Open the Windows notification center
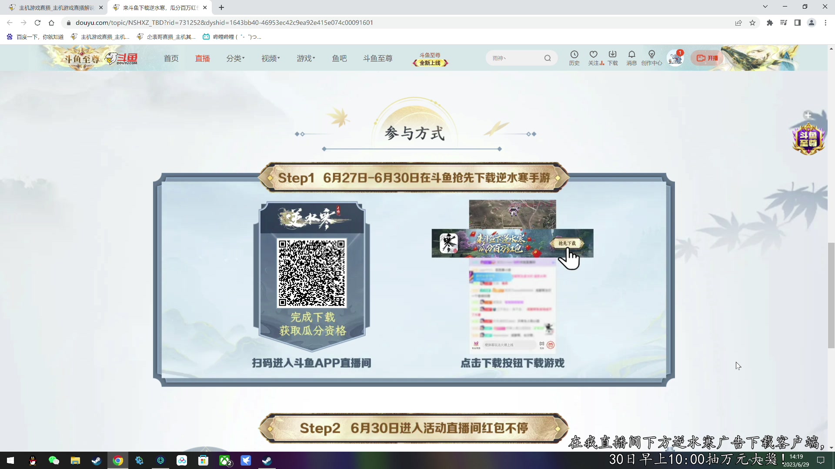The image size is (835, 469). pyautogui.click(x=821, y=460)
